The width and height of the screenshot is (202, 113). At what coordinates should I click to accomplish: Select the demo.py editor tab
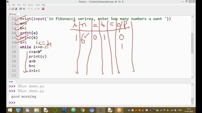point(13,14)
